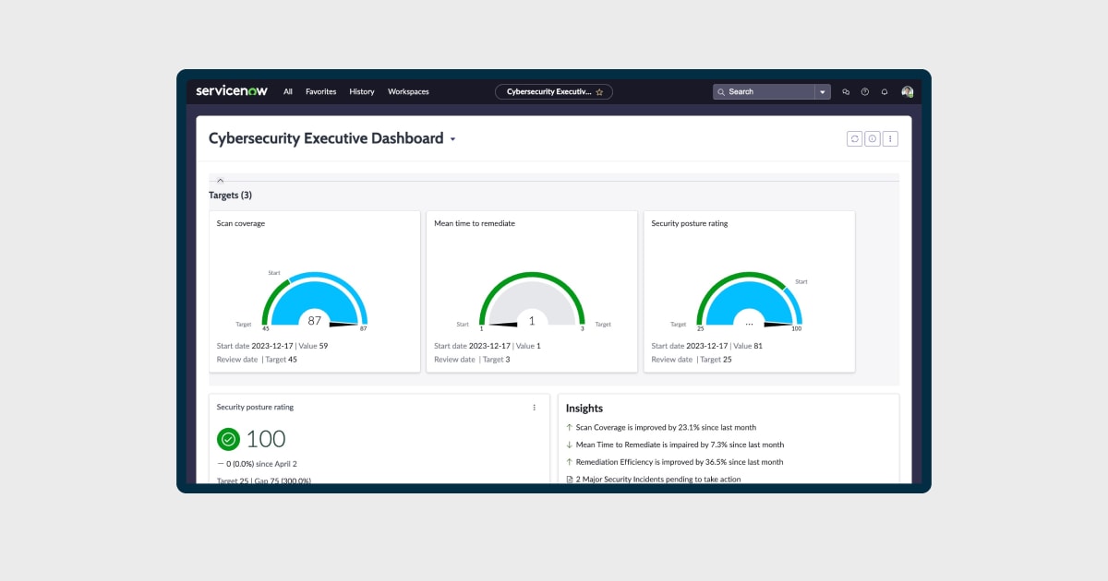Expand the Cybersecurity Executive Dashboard title dropdown
The width and height of the screenshot is (1108, 581).
point(452,139)
